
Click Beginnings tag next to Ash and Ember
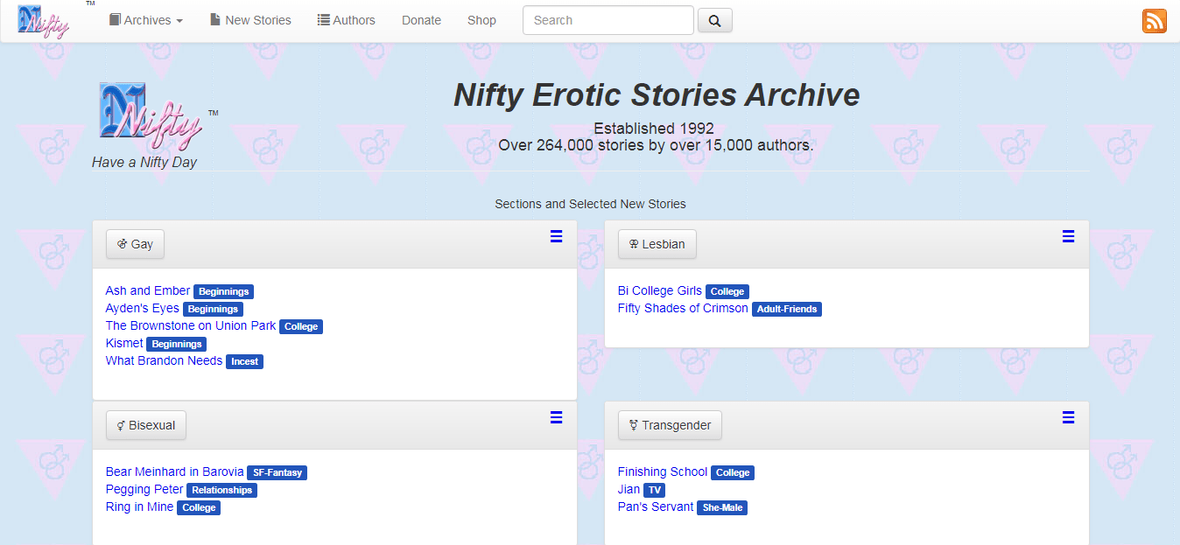(223, 291)
